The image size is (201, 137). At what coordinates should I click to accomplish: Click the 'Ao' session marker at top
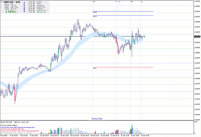(94, 2)
